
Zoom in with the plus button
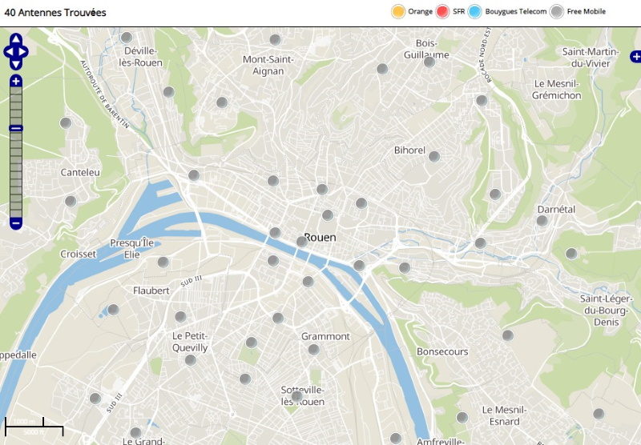coord(16,81)
